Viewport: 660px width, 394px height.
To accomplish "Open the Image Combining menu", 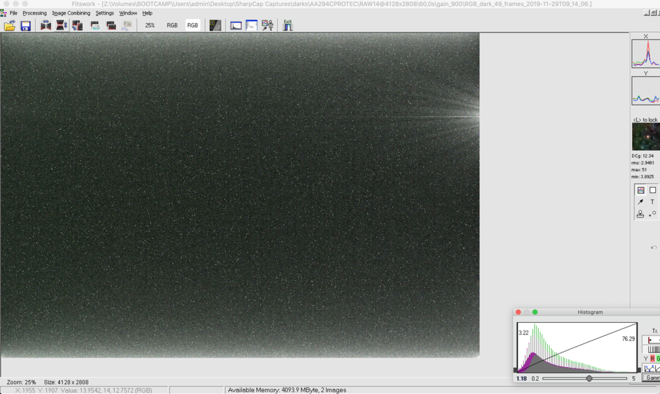I will pos(71,13).
